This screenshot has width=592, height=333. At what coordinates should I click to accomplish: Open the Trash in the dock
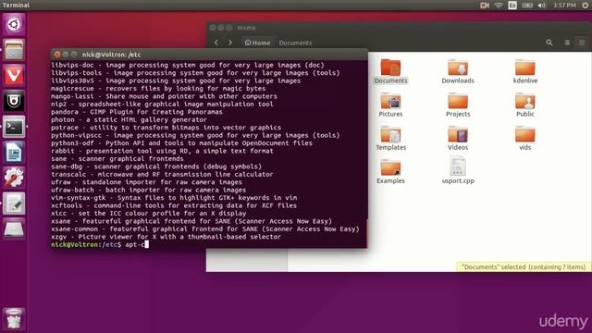14,319
